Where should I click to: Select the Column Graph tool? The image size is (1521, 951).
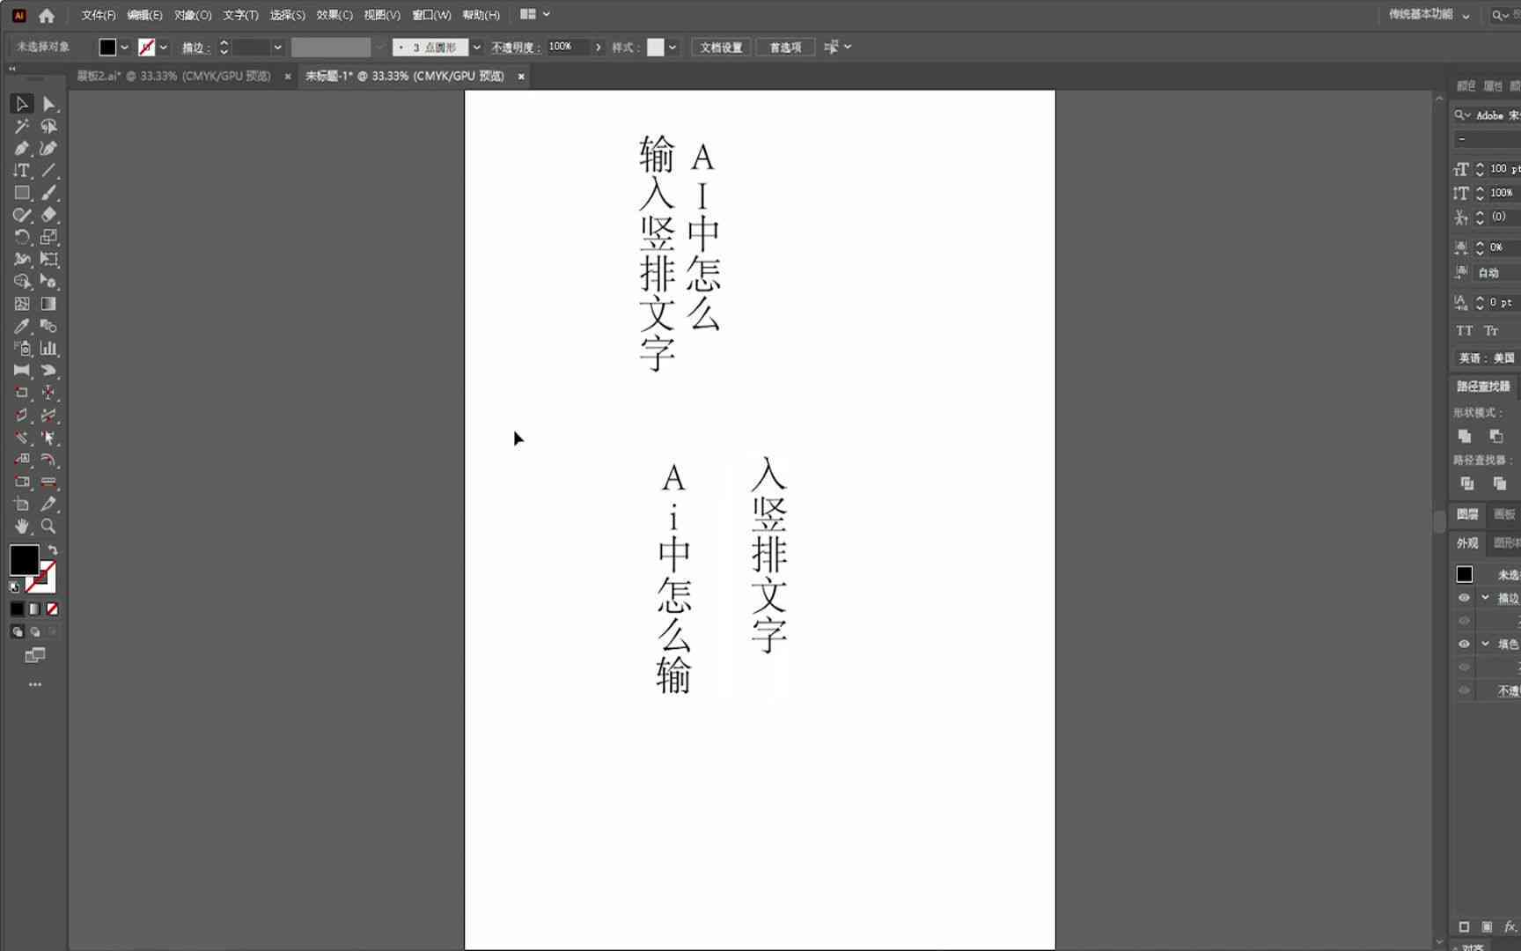(49, 348)
